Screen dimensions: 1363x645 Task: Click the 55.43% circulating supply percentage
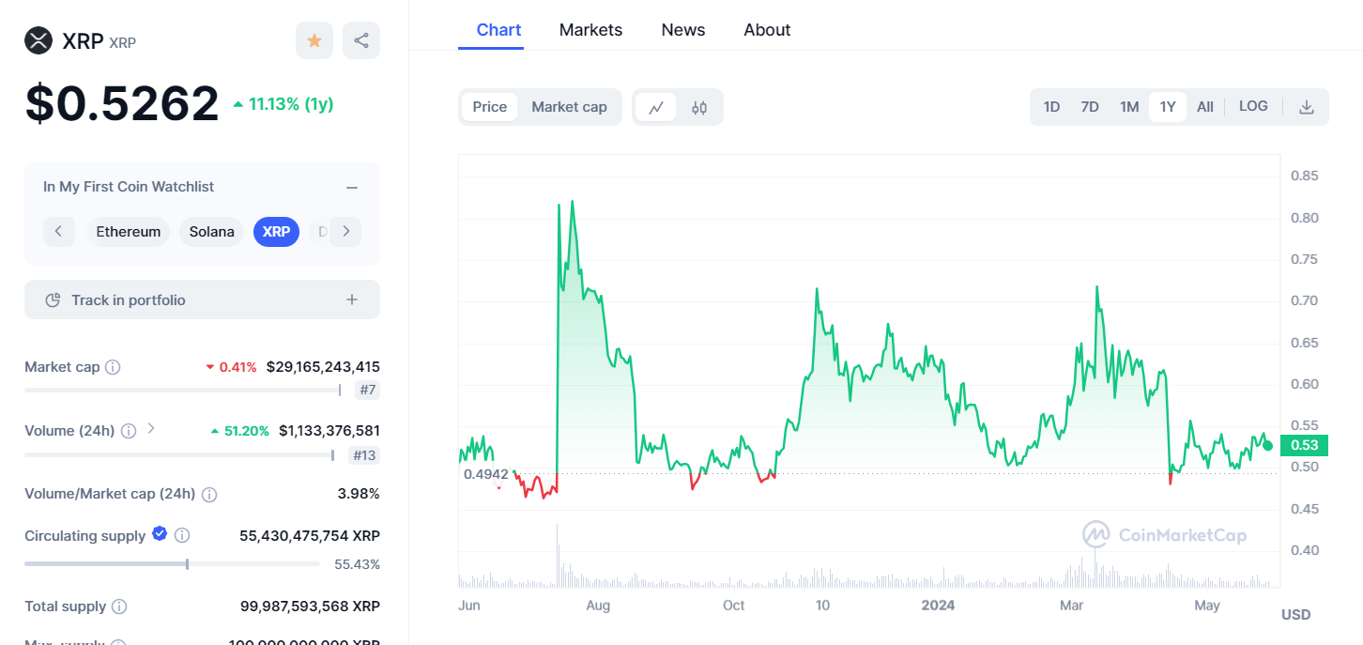pos(357,564)
